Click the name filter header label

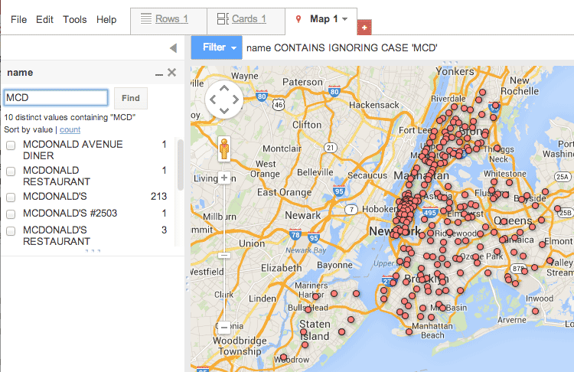pos(20,73)
